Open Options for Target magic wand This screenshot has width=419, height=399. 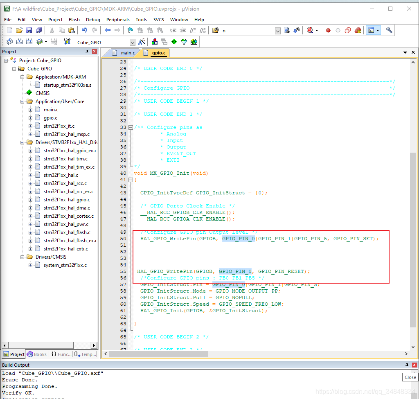point(142,42)
